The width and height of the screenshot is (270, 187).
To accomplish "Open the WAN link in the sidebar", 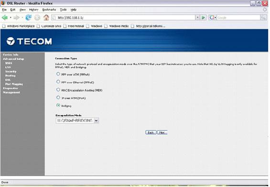I will pos(9,63).
